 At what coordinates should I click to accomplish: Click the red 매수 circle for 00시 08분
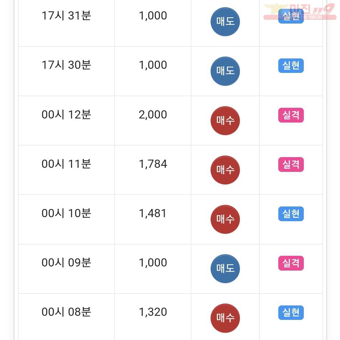tap(225, 318)
